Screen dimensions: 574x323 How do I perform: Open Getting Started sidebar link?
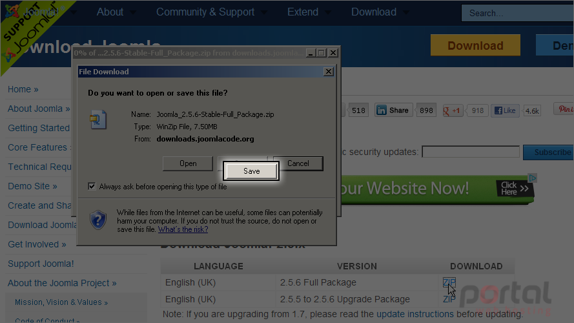point(39,128)
